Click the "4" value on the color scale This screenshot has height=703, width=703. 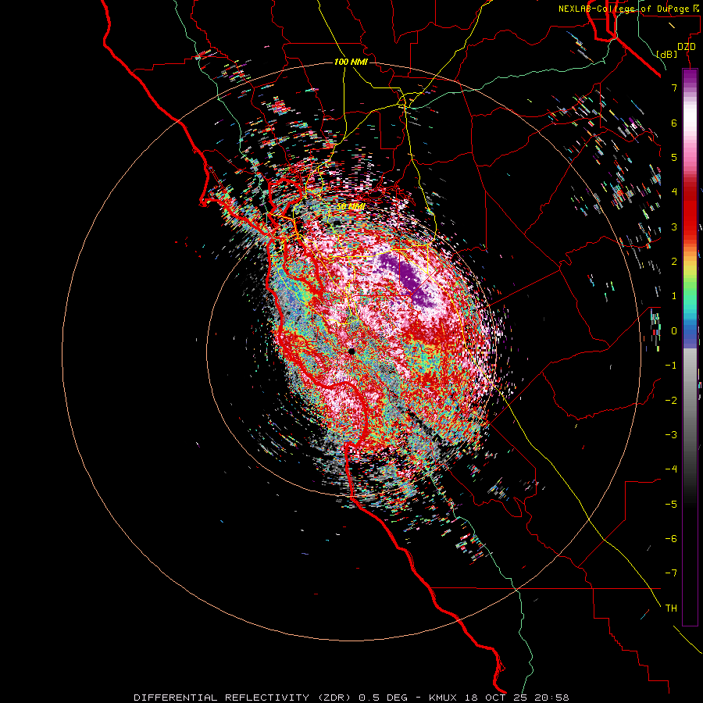pos(674,192)
